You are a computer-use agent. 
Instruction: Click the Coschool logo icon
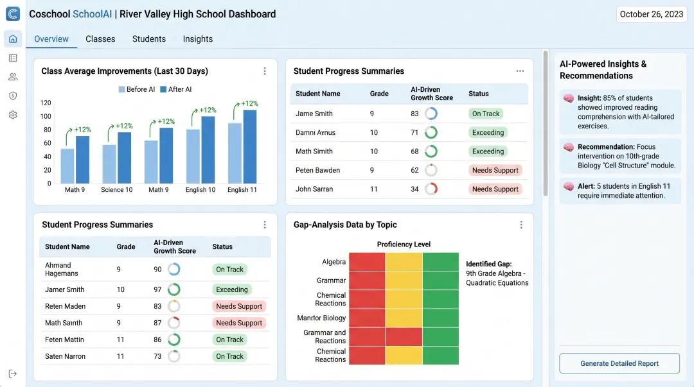point(13,13)
